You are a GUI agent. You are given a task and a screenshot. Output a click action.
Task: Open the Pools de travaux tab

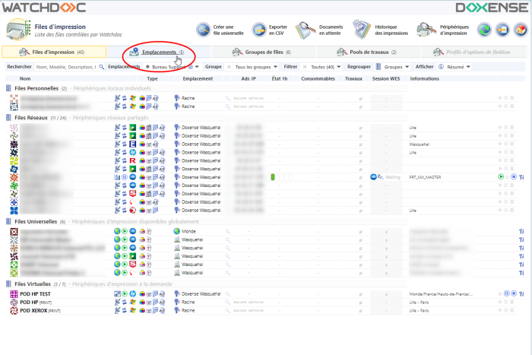[372, 52]
